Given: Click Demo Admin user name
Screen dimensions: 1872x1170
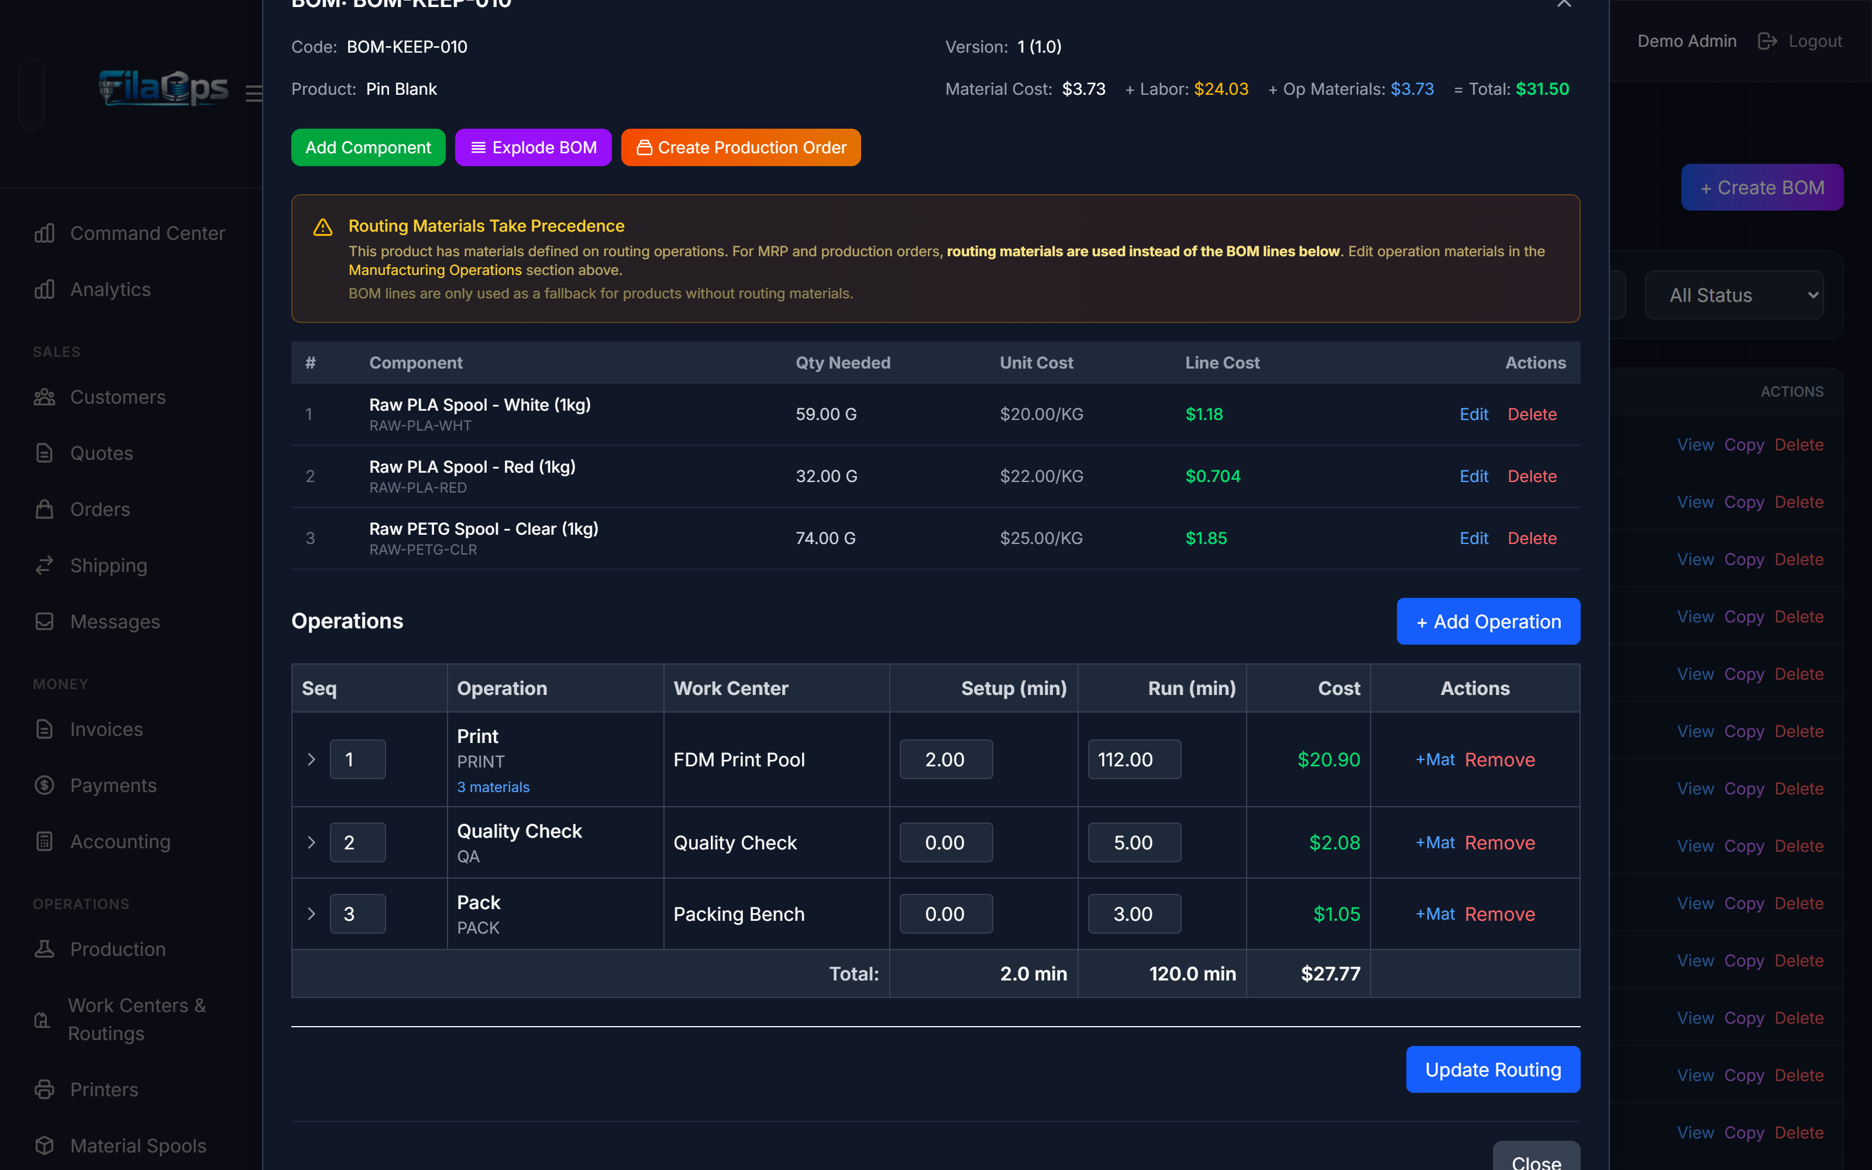Looking at the screenshot, I should pos(1687,41).
